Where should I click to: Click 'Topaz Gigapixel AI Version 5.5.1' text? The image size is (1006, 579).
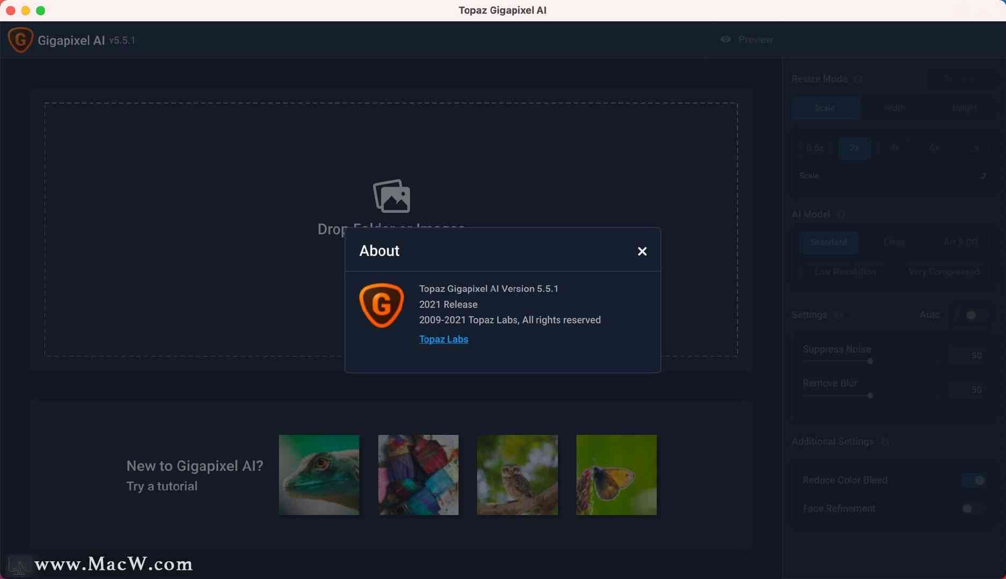click(x=488, y=288)
